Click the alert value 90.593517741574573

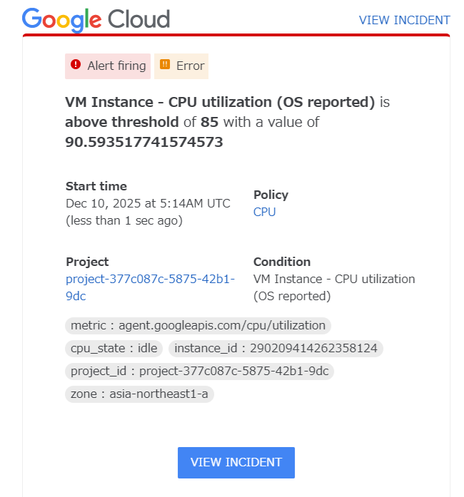(x=144, y=142)
